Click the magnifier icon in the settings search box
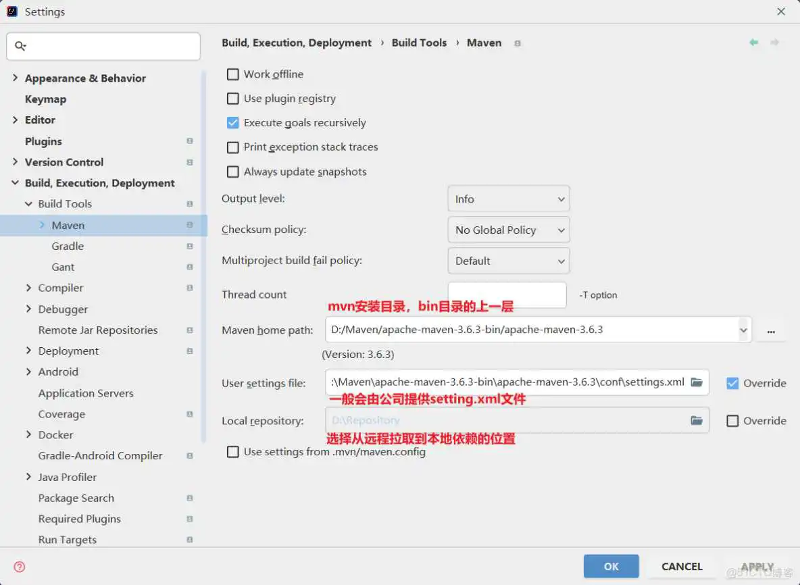800x585 pixels. point(22,46)
